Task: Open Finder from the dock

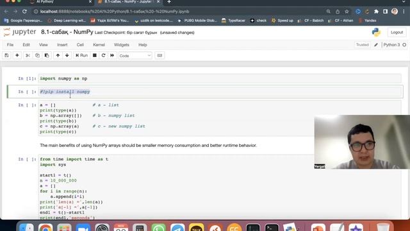Action: point(26,228)
